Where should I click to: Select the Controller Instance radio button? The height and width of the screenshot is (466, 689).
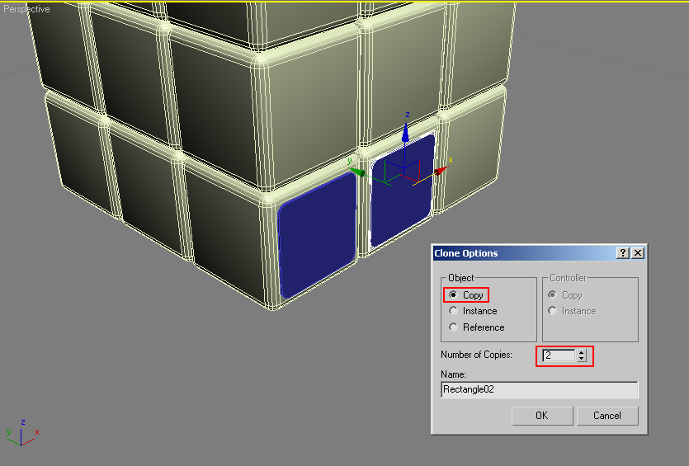point(552,311)
